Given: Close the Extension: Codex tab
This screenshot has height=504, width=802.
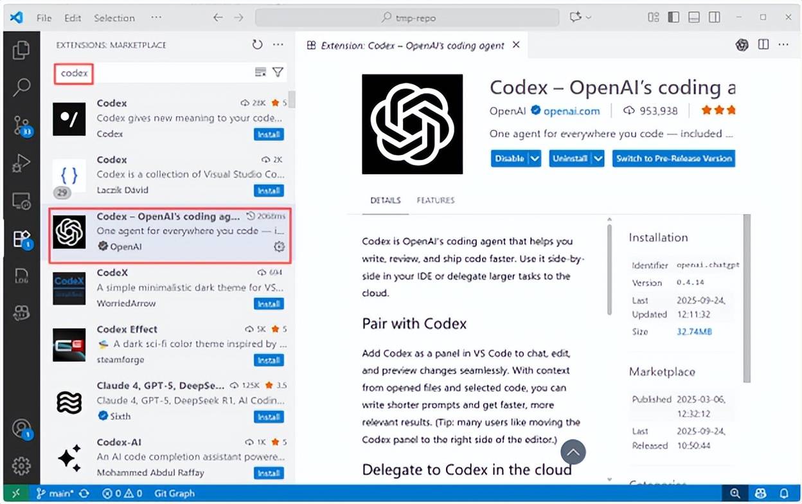Looking at the screenshot, I should click(516, 45).
